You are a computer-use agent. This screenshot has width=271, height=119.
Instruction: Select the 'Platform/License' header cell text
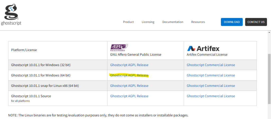click(x=24, y=50)
